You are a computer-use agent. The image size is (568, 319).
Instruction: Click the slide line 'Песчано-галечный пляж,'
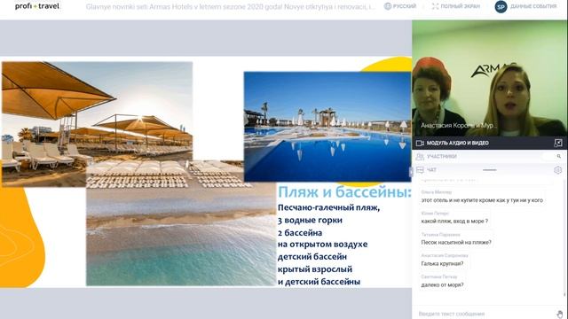click(328, 207)
